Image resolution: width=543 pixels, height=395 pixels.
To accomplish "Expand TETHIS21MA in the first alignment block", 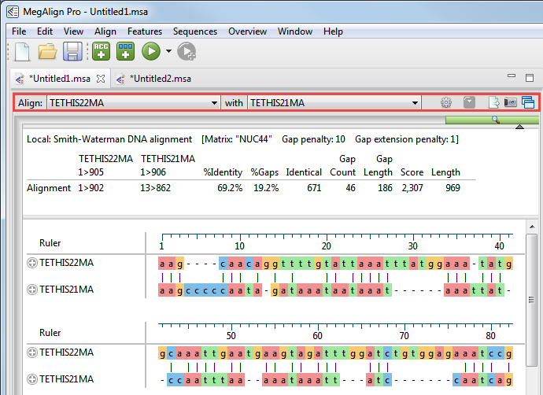I will click(x=32, y=290).
